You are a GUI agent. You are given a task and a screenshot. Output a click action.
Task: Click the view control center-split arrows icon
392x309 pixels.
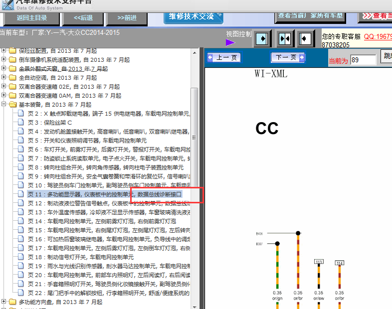coord(285,39)
